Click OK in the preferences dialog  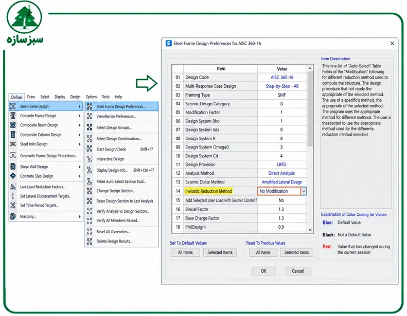264,271
